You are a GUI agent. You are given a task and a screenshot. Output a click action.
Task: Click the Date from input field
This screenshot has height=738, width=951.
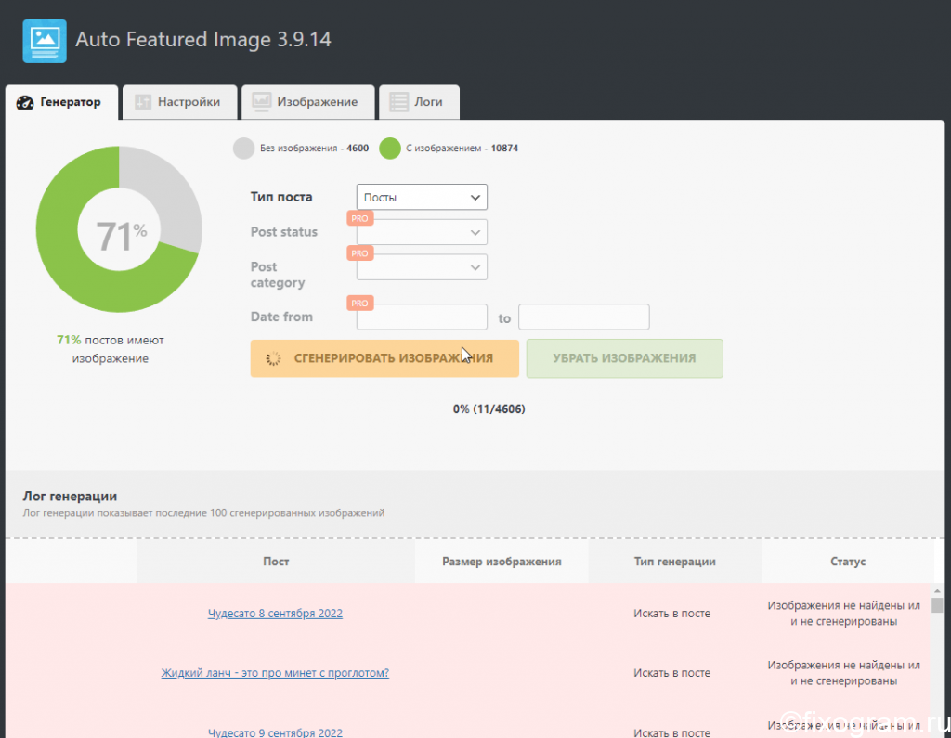(422, 317)
